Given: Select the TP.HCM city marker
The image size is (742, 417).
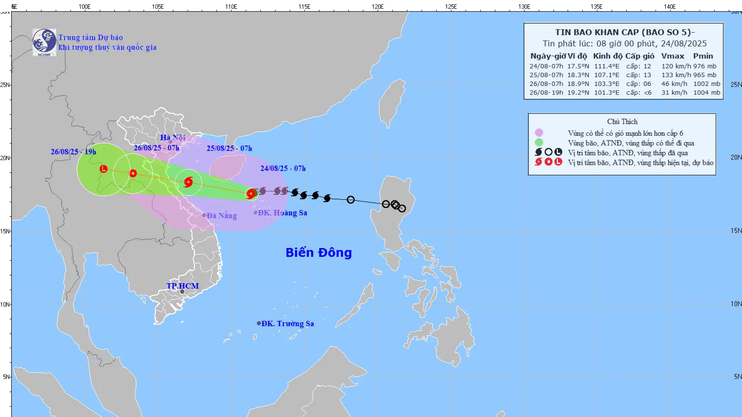Looking at the screenshot, I should click(x=182, y=292).
